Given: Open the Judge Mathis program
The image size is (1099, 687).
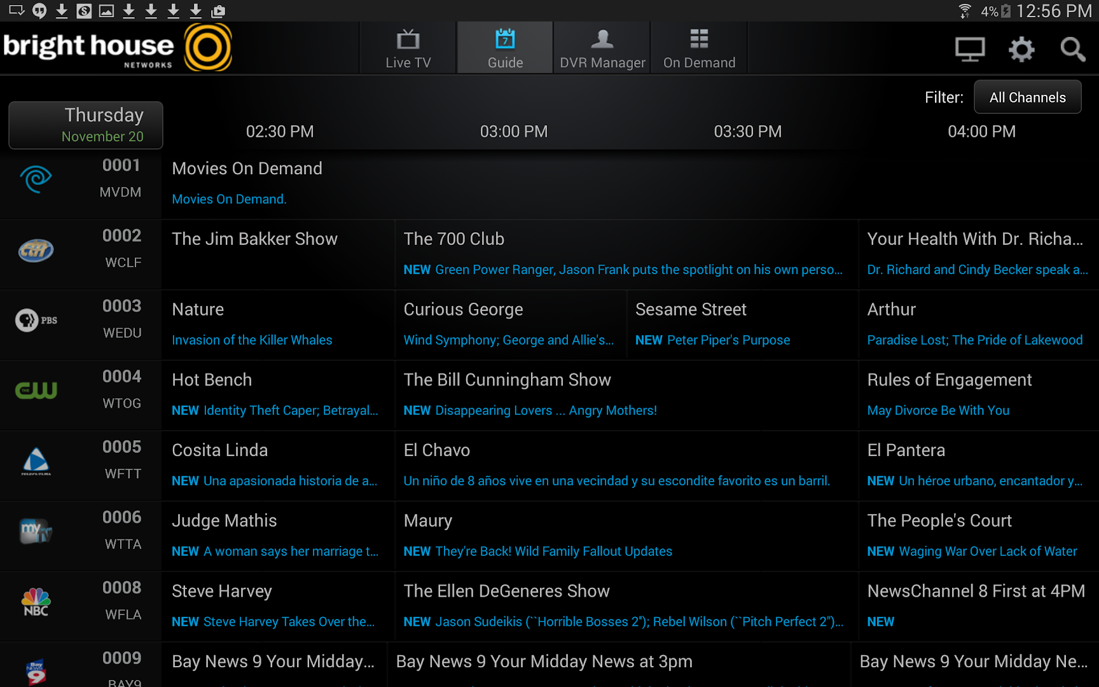Looking at the screenshot, I should [x=278, y=537].
